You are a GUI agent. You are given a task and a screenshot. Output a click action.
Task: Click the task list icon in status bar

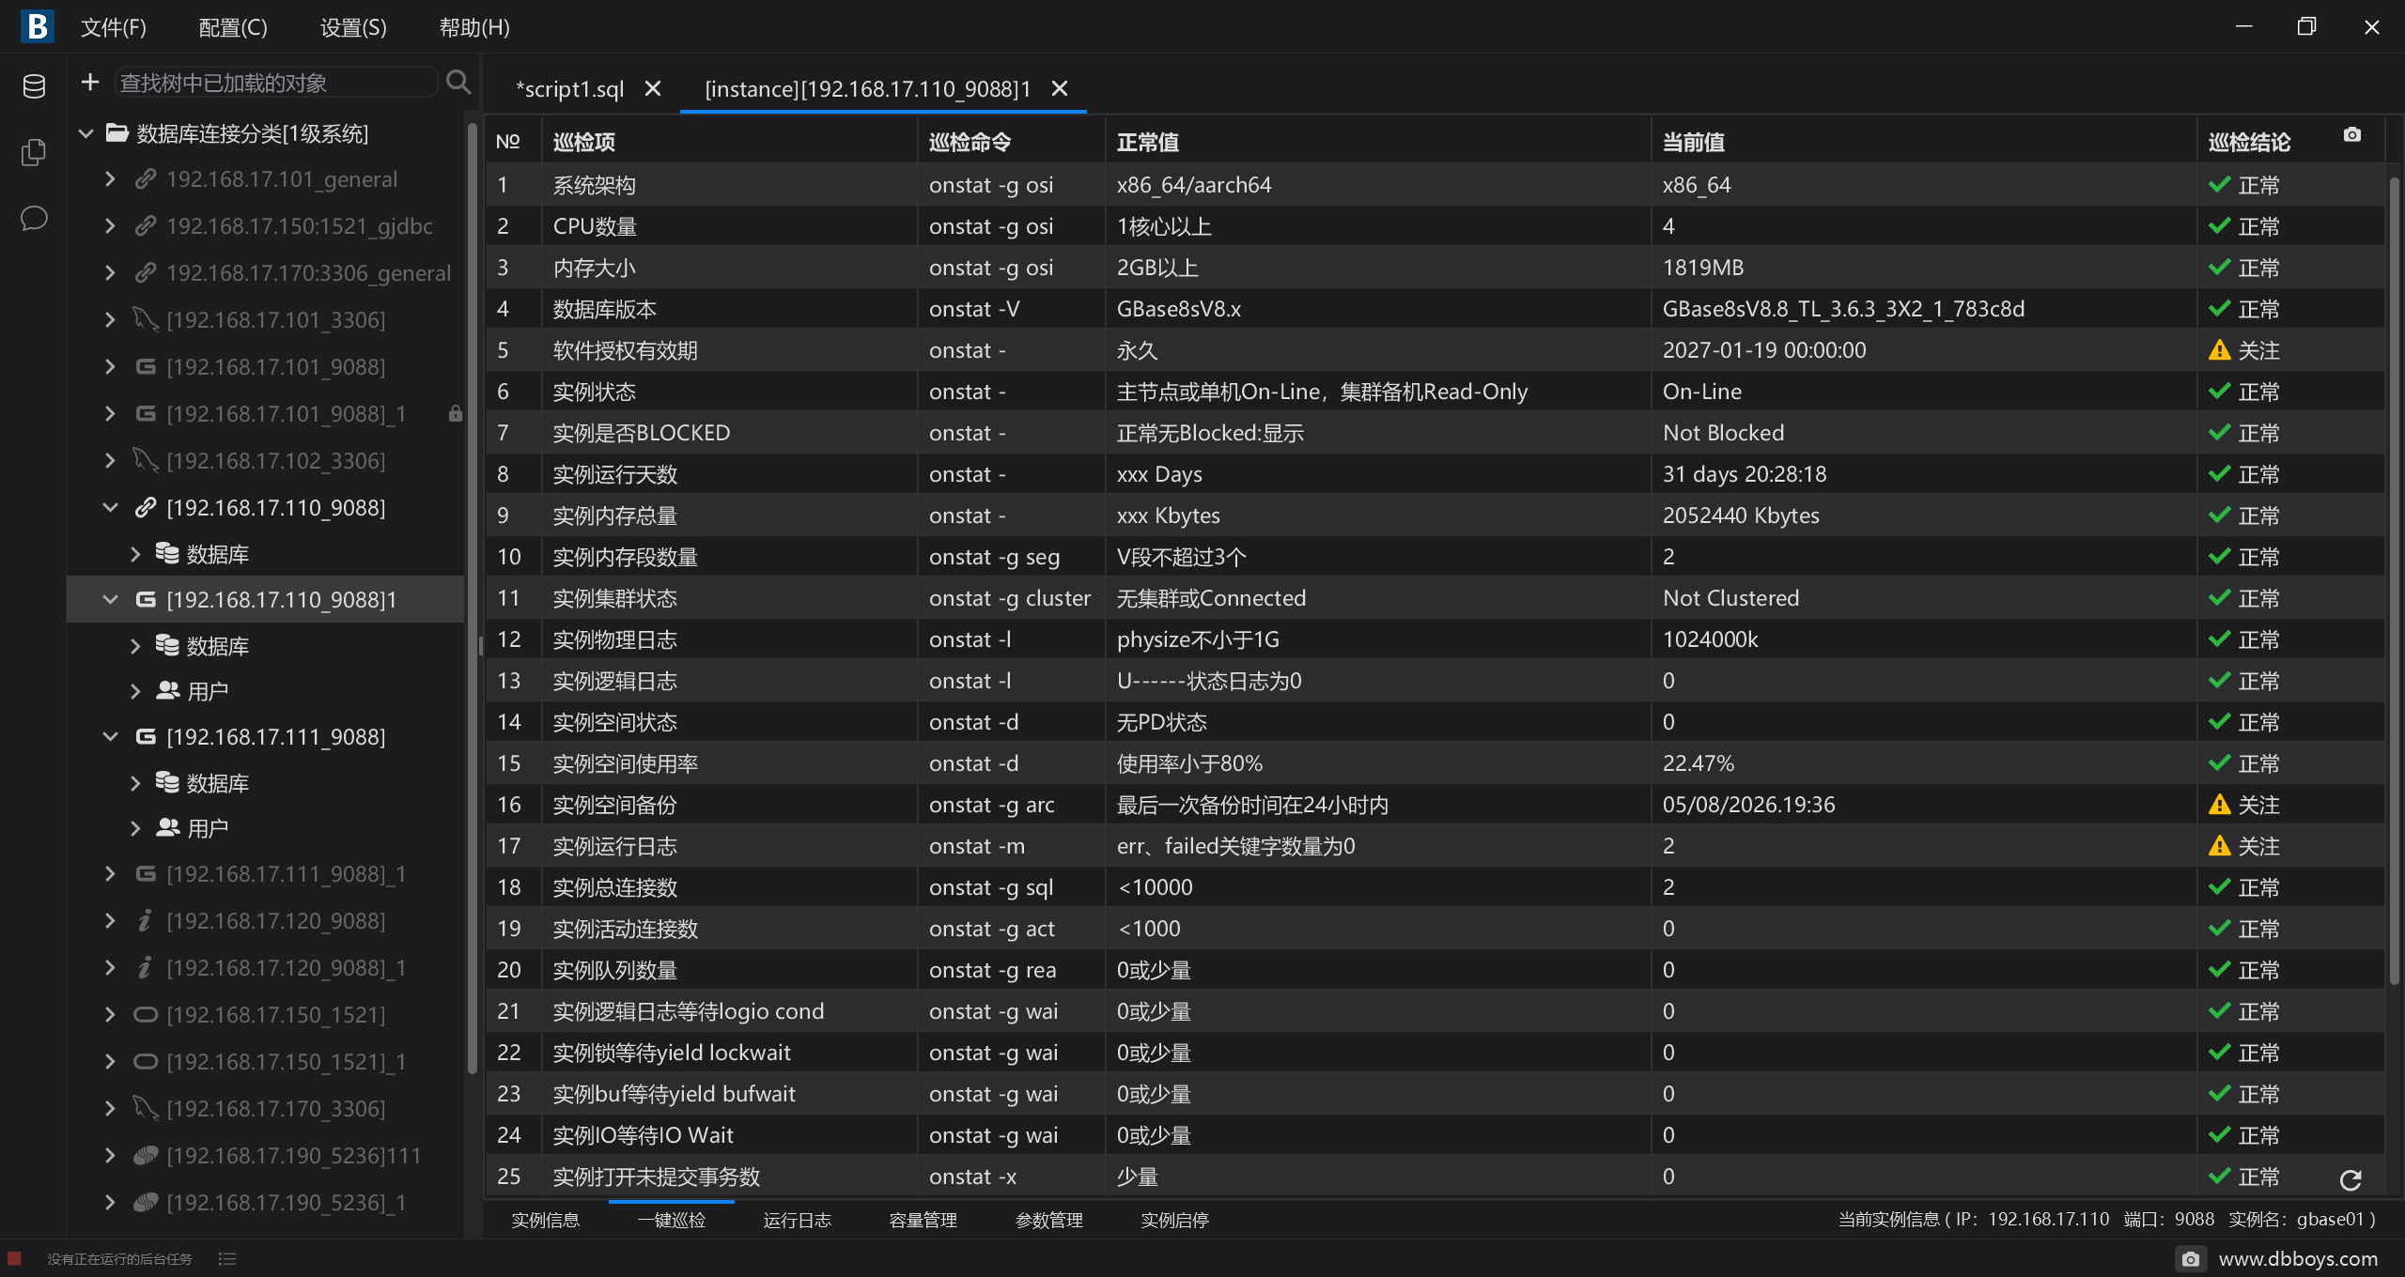coord(226,1259)
